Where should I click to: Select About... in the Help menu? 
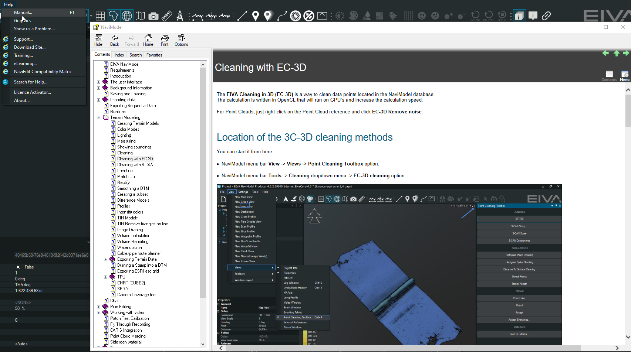pyautogui.click(x=44, y=100)
